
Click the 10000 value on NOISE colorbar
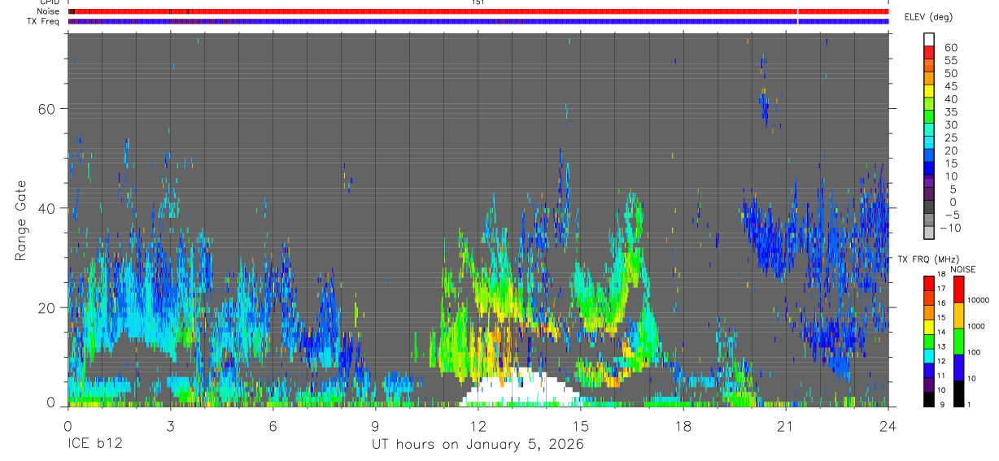click(x=979, y=300)
